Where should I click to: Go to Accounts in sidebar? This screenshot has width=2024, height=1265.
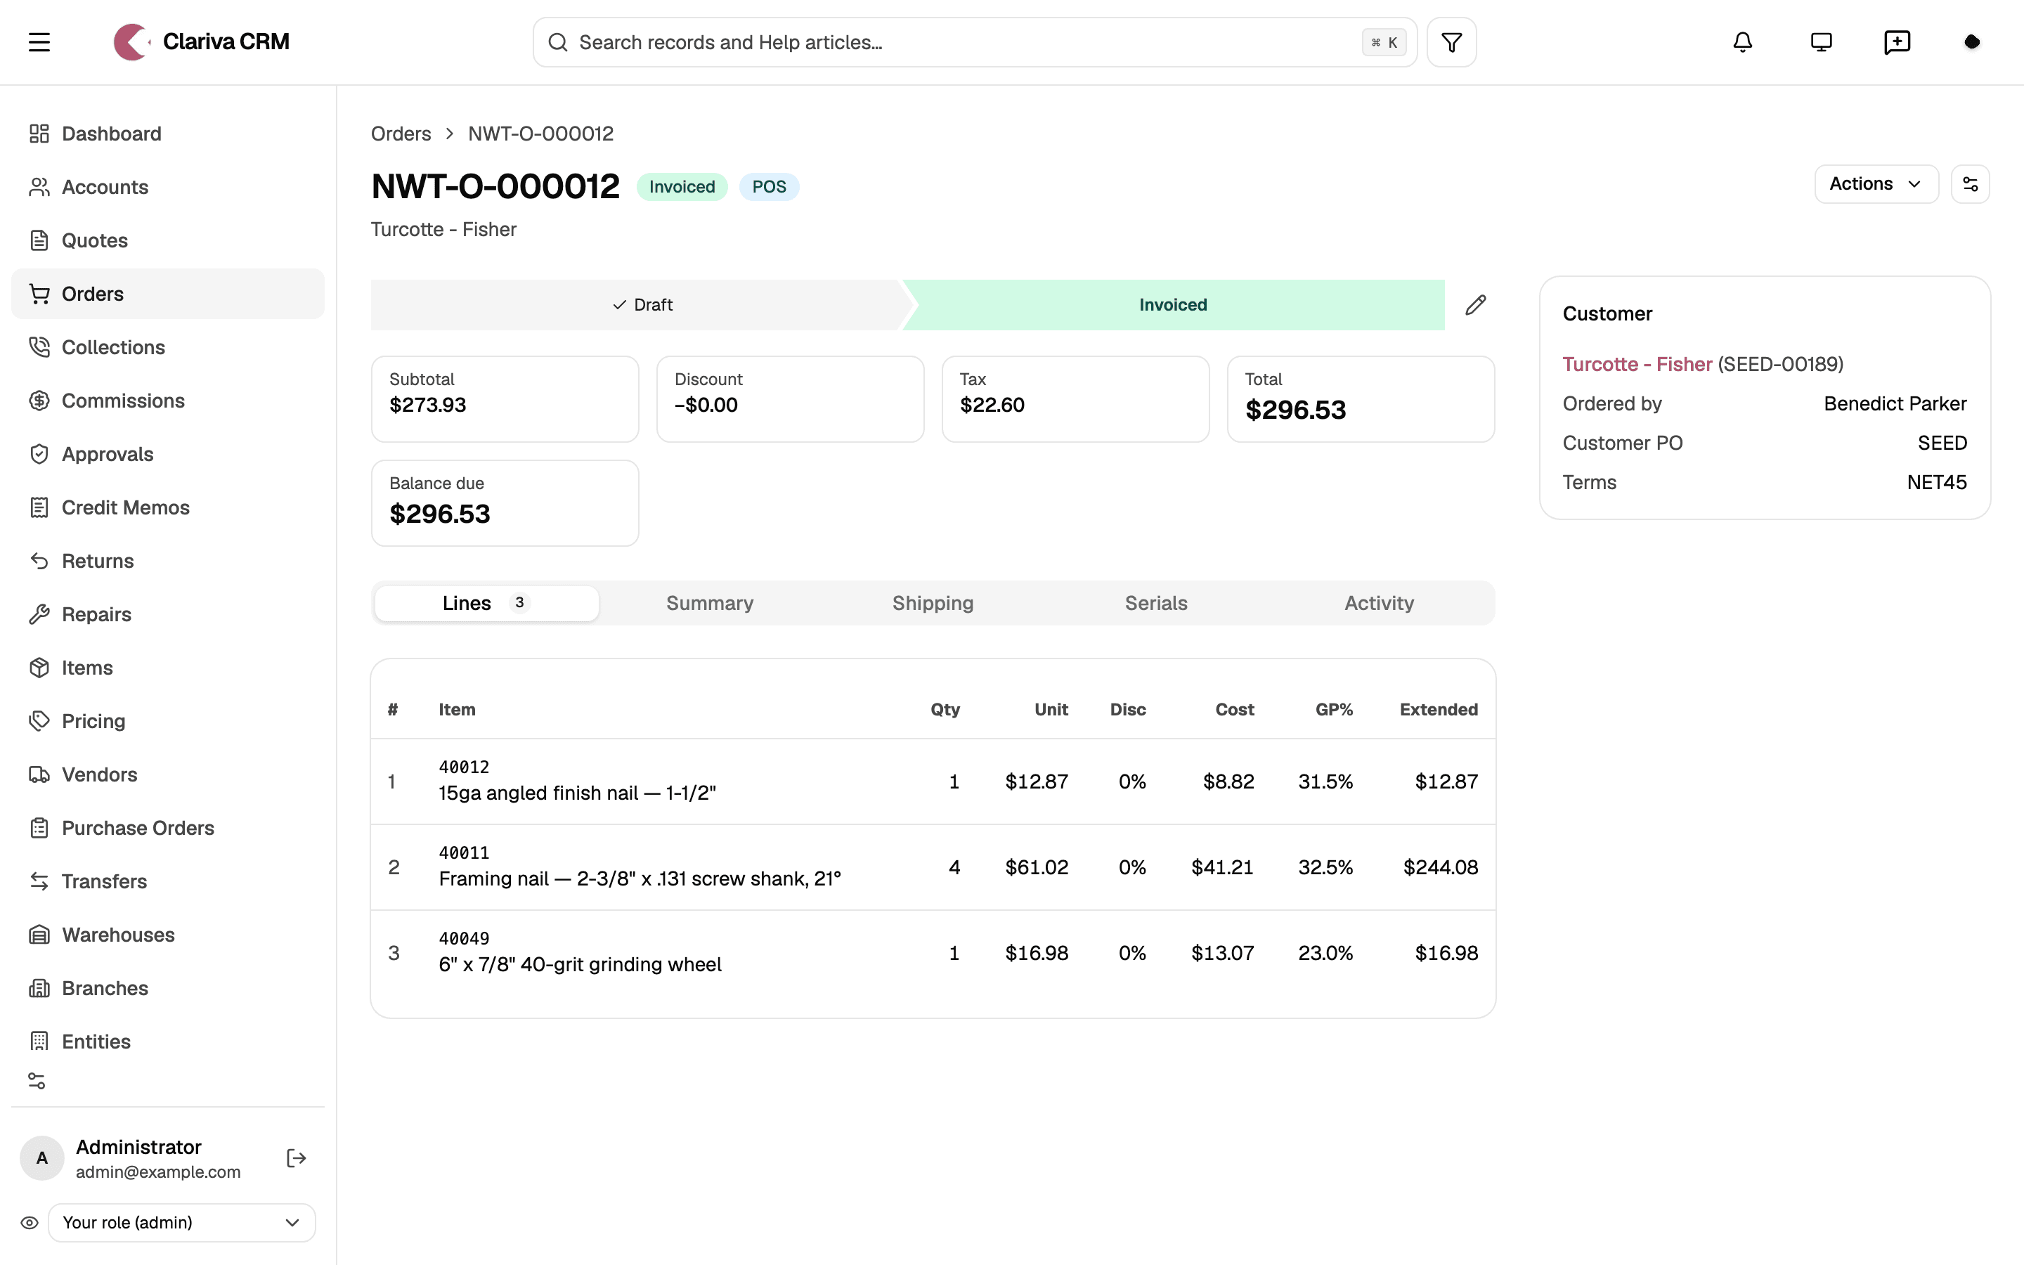click(x=167, y=188)
